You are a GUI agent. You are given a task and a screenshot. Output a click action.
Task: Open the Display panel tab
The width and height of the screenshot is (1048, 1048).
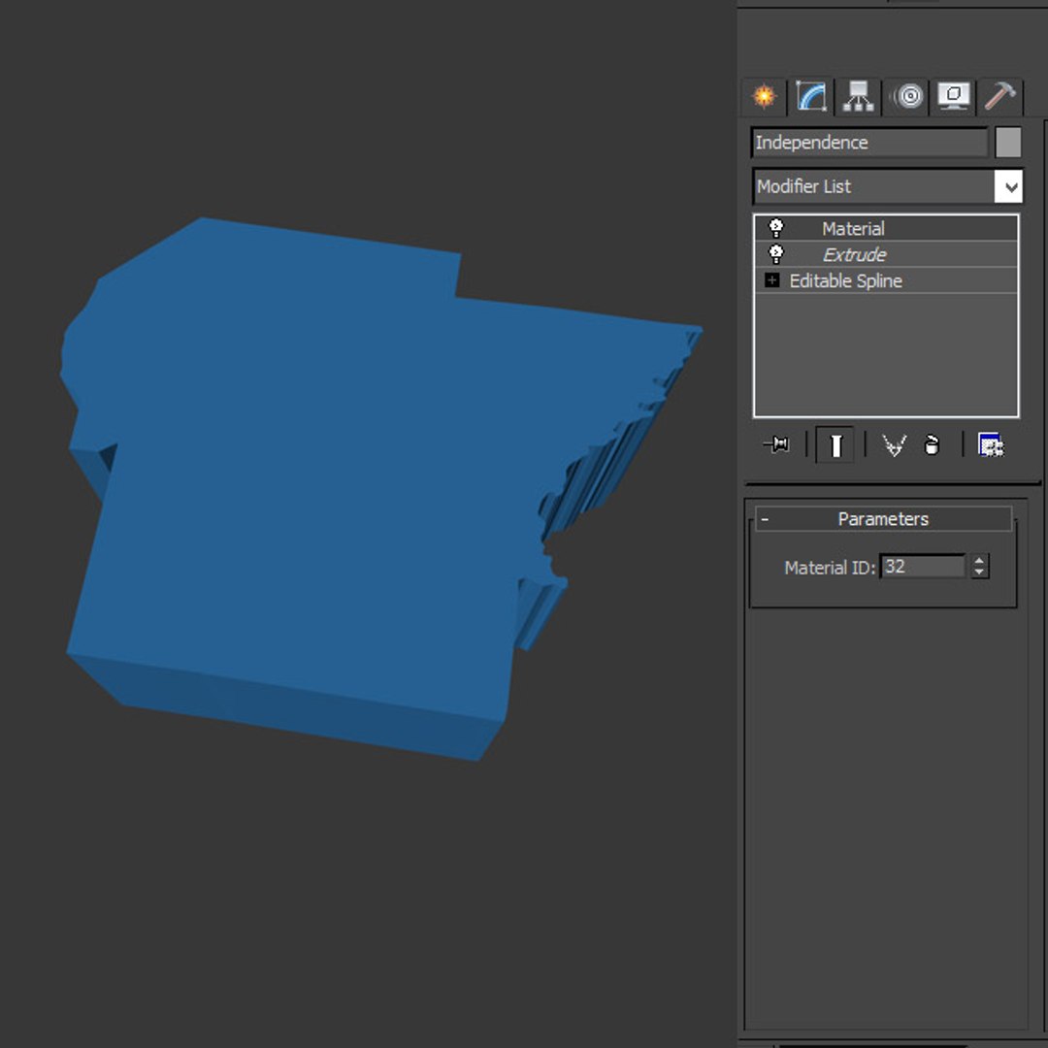pos(954,96)
